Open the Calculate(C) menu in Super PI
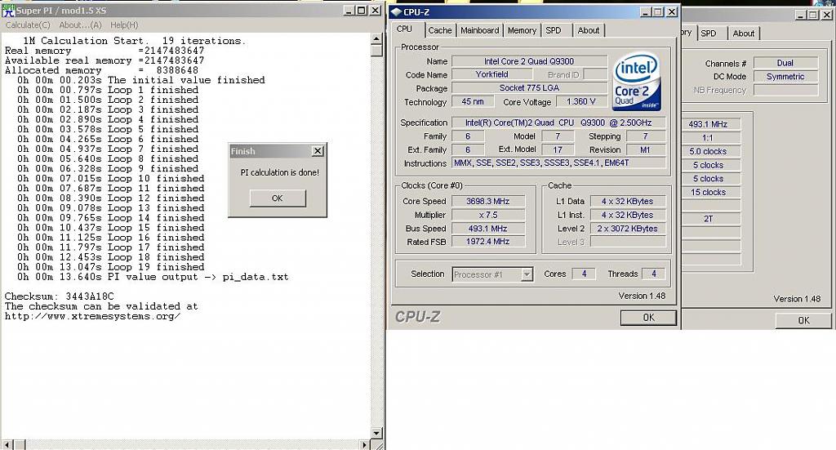Image resolution: width=836 pixels, height=450 pixels. 28,25
